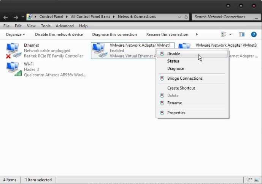Expand arrow after Control Panel breadcrumb
262x184 pixels.
[67, 17]
